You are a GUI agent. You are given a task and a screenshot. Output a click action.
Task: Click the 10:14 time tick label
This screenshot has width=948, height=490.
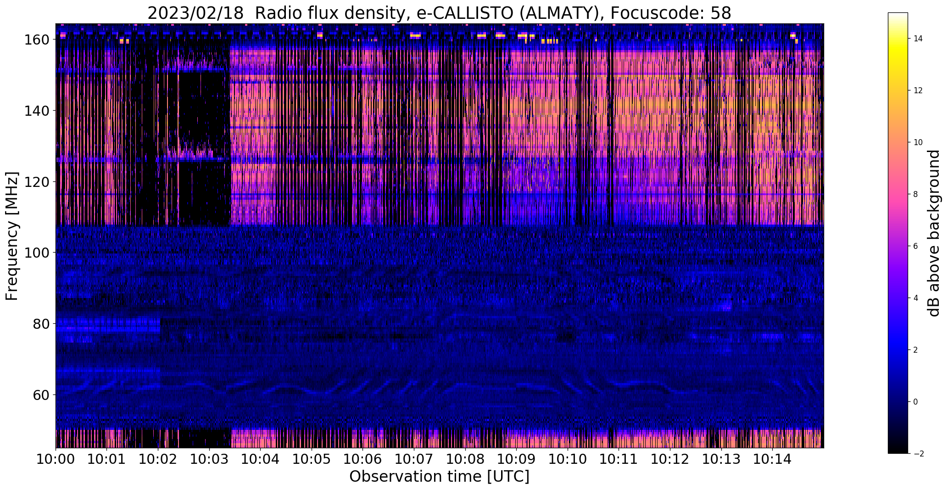coord(773,459)
